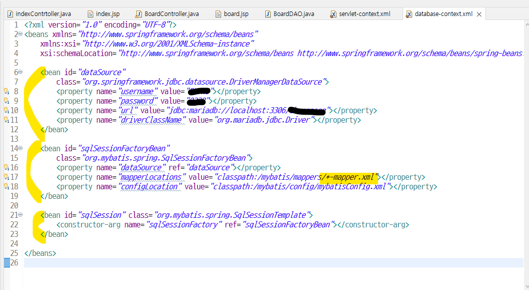
Task: Click the closing </beans> tag
Action: (40, 253)
